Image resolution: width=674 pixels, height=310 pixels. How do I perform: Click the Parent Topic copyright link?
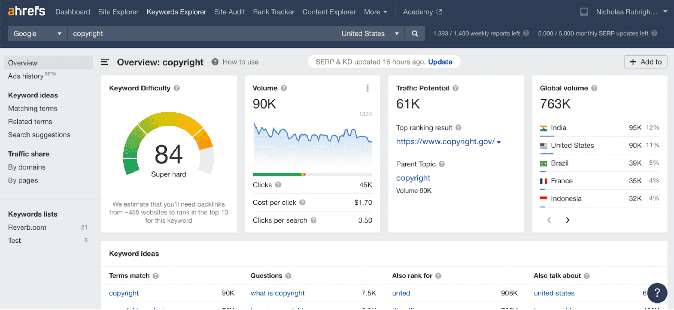[413, 178]
